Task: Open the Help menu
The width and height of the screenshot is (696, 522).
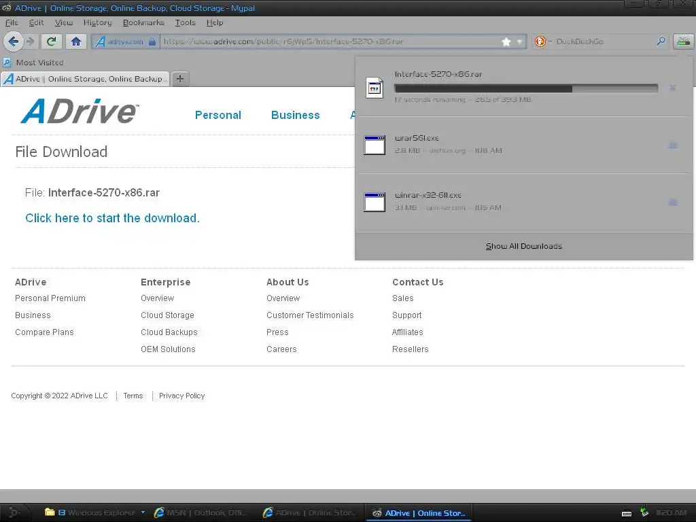Action: 215,22
